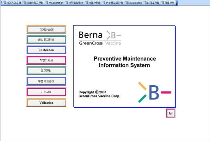
Task: Click the Calibration button
Action: point(46,50)
